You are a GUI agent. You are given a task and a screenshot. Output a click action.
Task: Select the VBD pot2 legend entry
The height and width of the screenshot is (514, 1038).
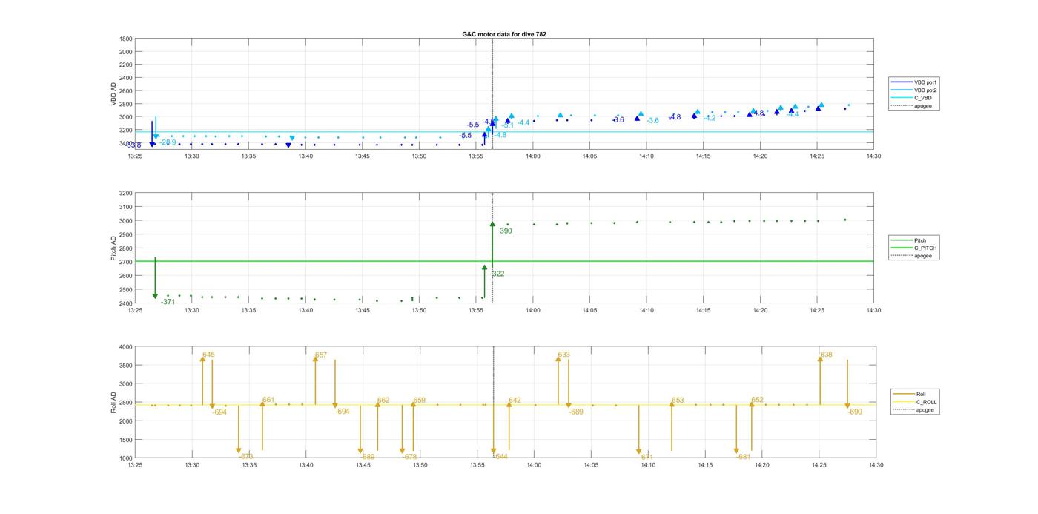(x=915, y=90)
